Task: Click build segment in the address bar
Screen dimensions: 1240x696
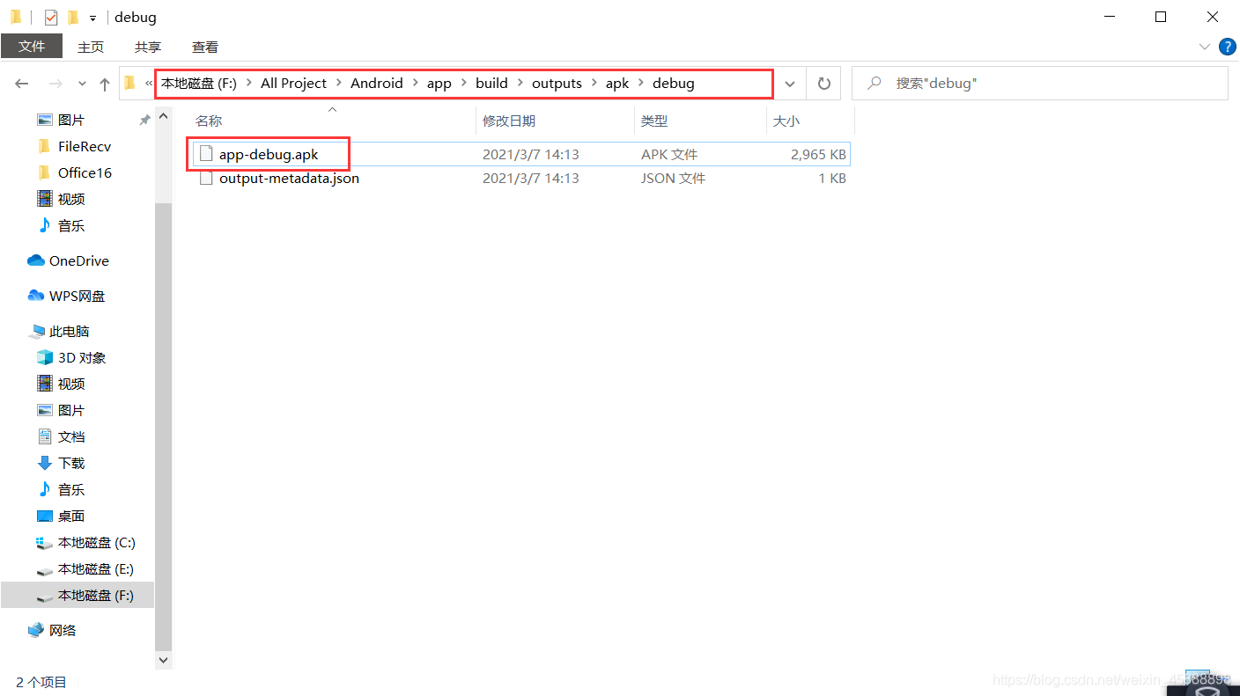Action: click(491, 83)
